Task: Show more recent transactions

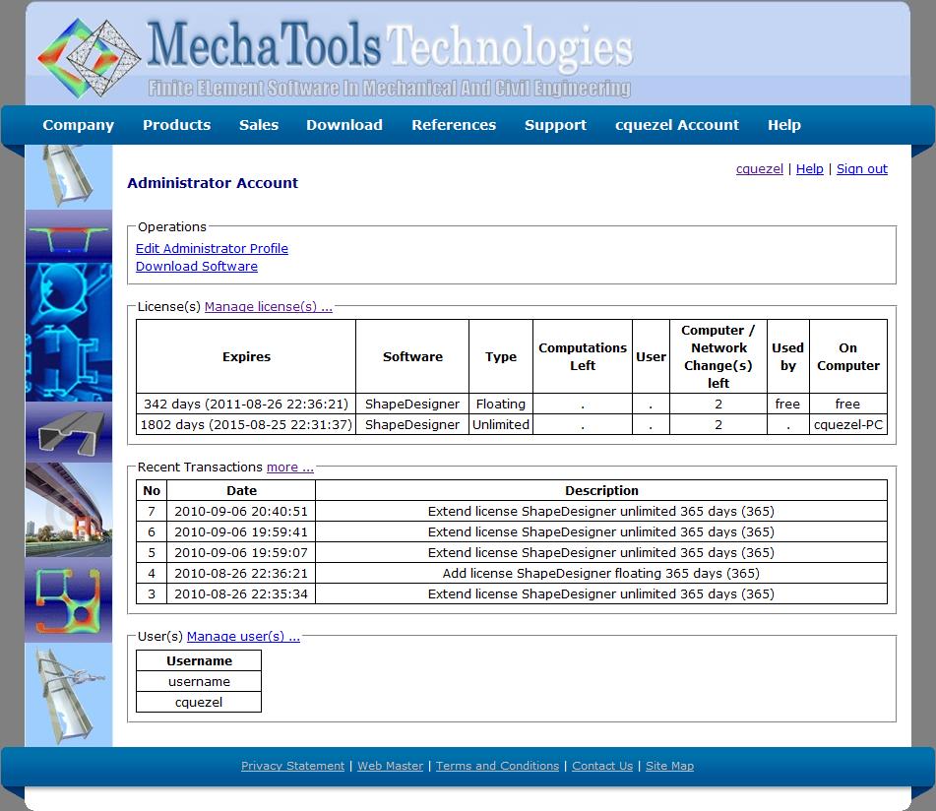Action: [289, 468]
